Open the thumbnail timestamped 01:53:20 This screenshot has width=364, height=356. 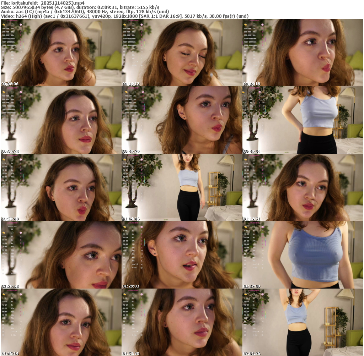click(x=182, y=322)
